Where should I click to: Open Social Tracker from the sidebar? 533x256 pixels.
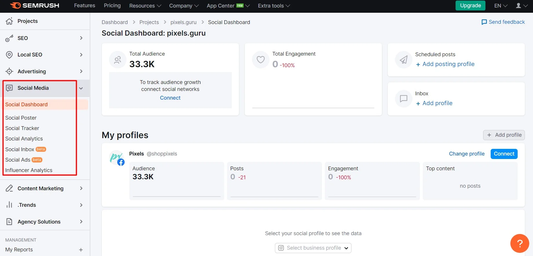click(x=22, y=128)
